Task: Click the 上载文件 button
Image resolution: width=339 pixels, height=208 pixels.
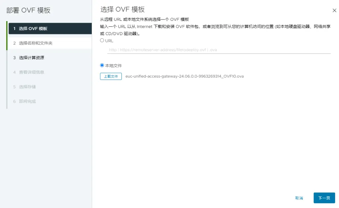Action: 111,76
